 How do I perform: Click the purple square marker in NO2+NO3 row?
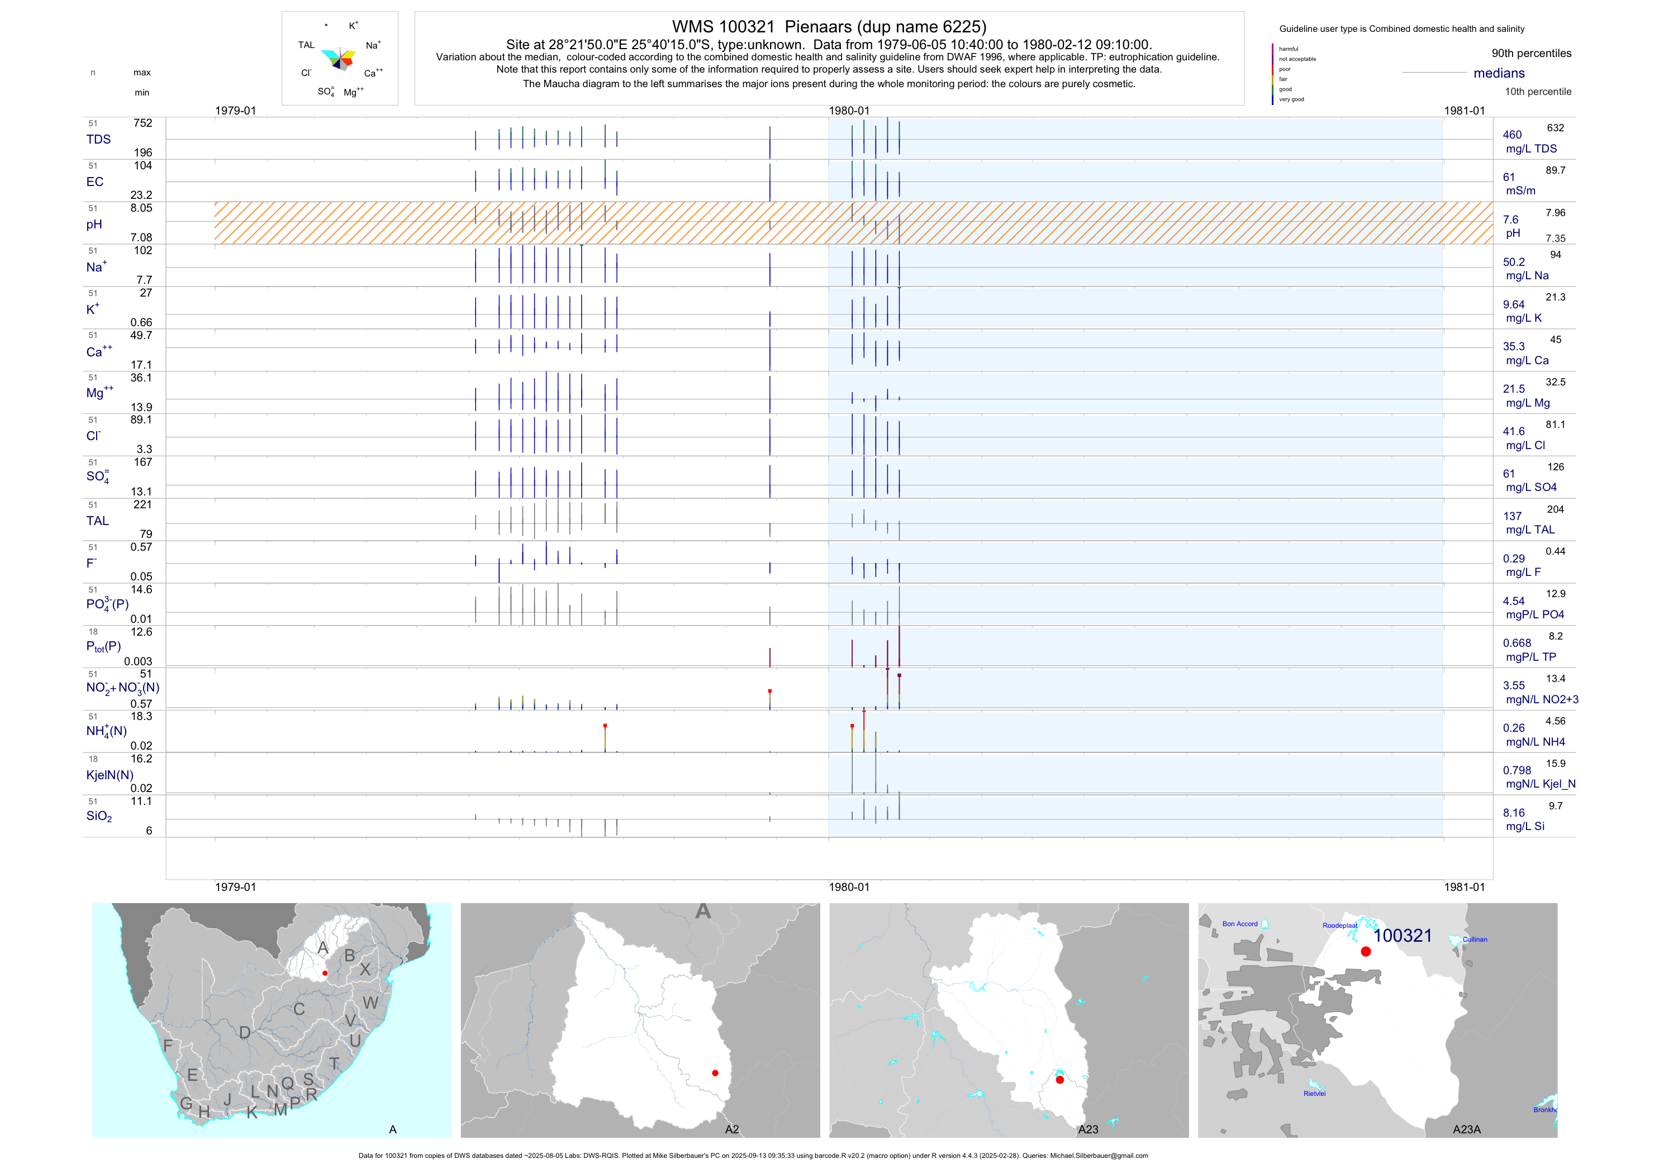899,675
